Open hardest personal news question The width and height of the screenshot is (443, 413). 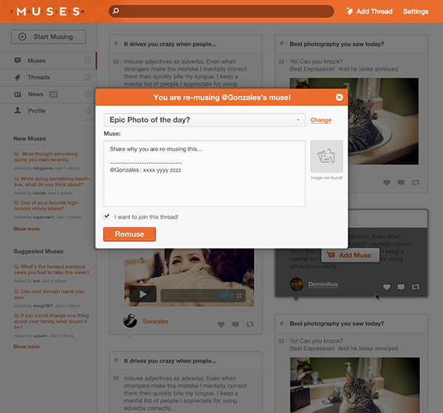(52, 269)
